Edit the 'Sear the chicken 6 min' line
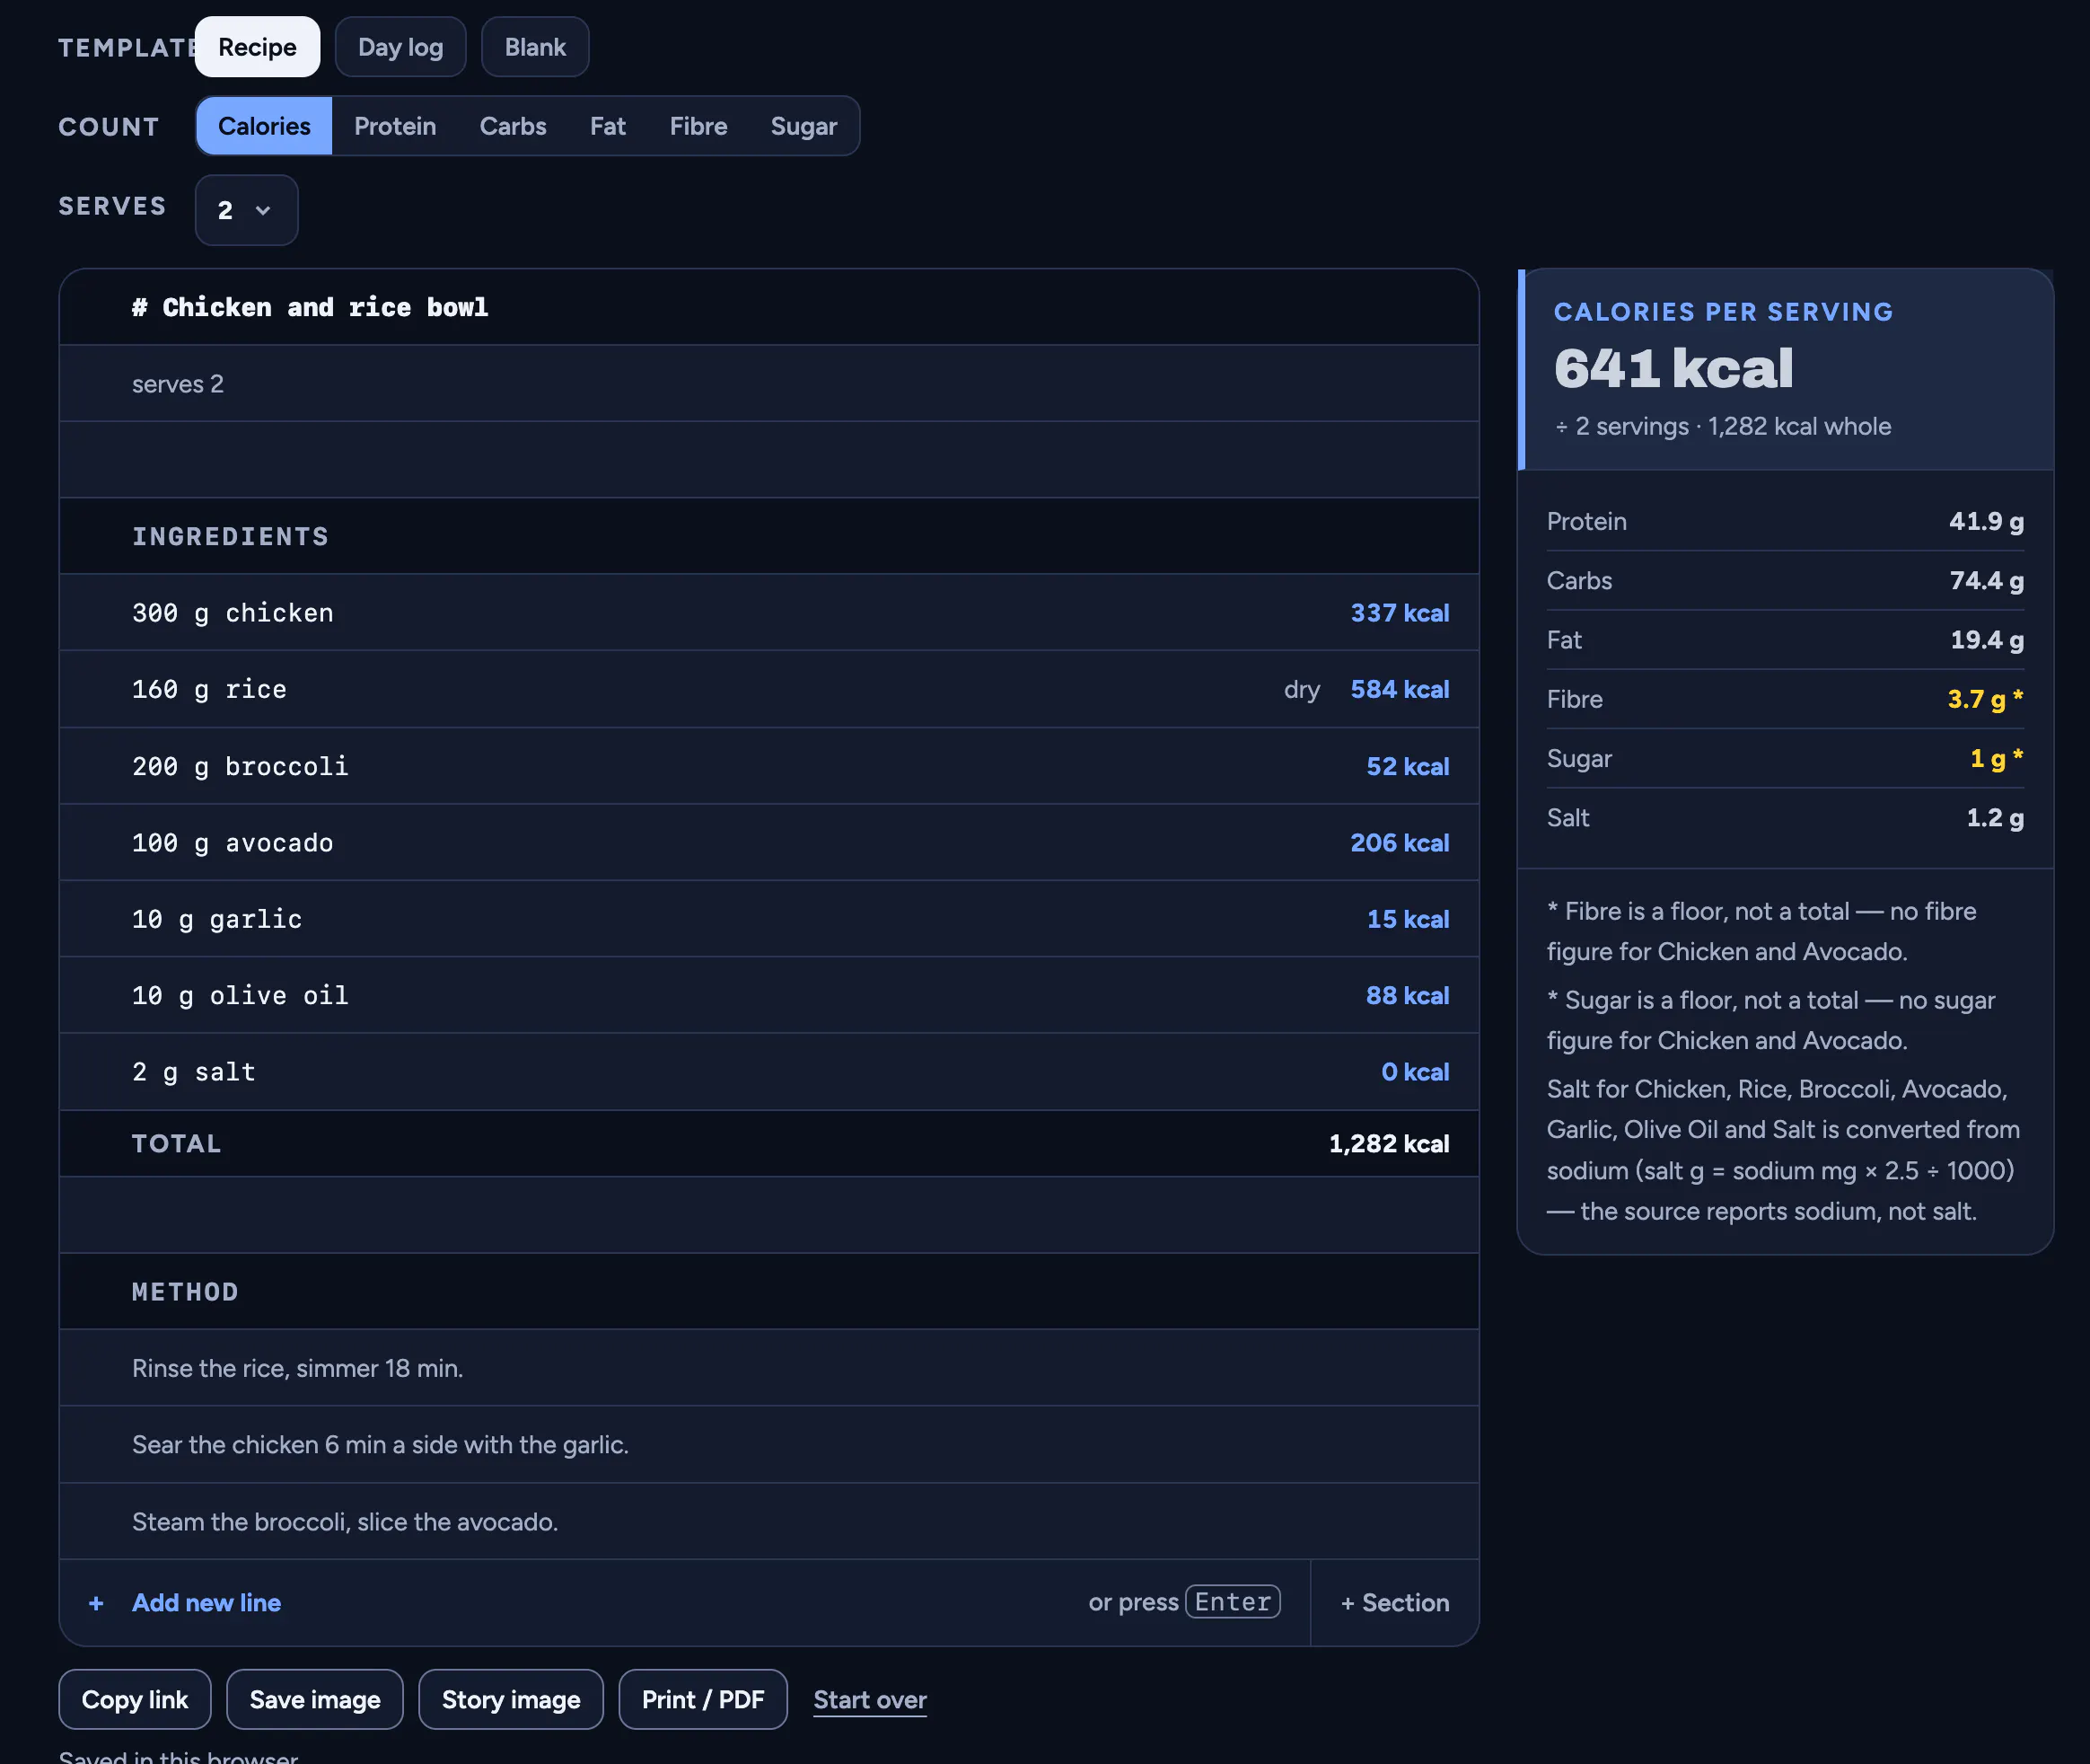Viewport: 2090px width, 1764px height. click(x=768, y=1445)
